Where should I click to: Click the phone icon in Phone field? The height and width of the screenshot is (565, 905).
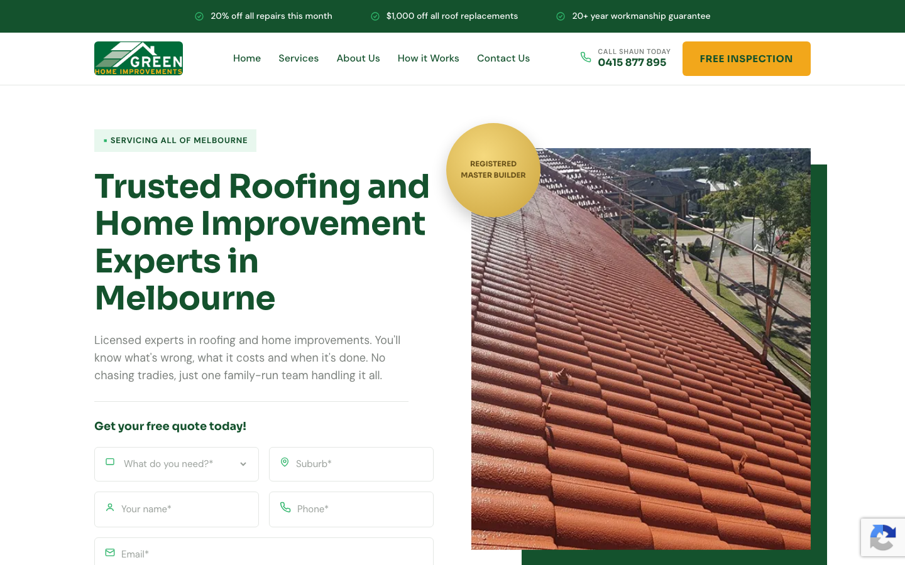click(285, 507)
